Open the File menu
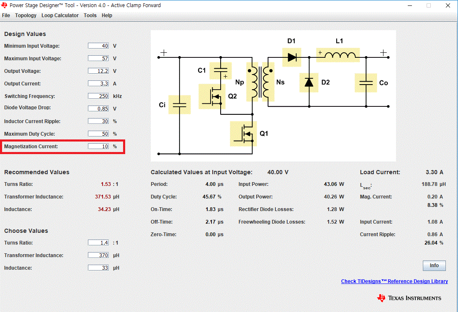Image resolution: width=458 pixels, height=312 pixels. click(x=6, y=15)
